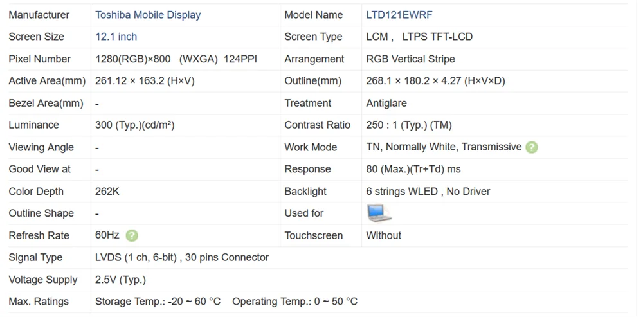
Task: Click the Backlight value 6 strings WLED
Action: pos(428,192)
